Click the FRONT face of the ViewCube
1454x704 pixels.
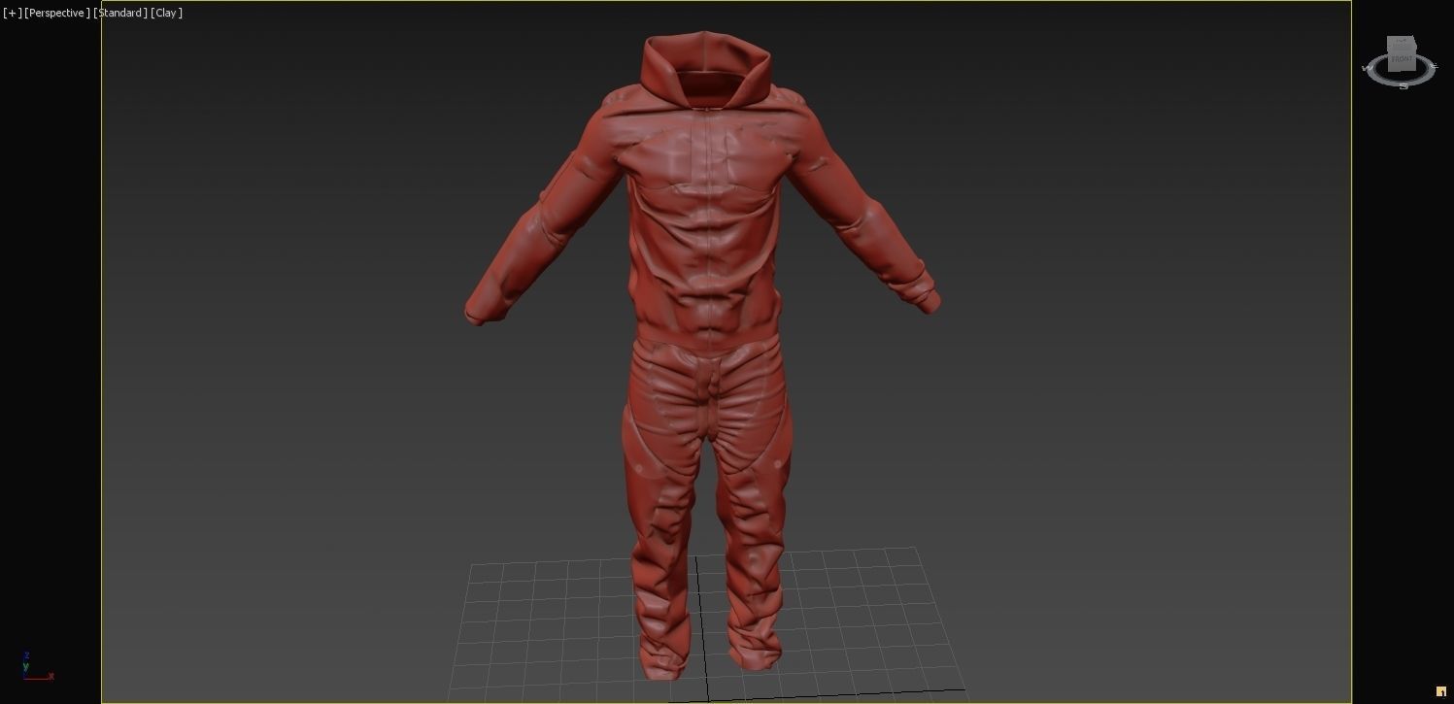[1402, 59]
